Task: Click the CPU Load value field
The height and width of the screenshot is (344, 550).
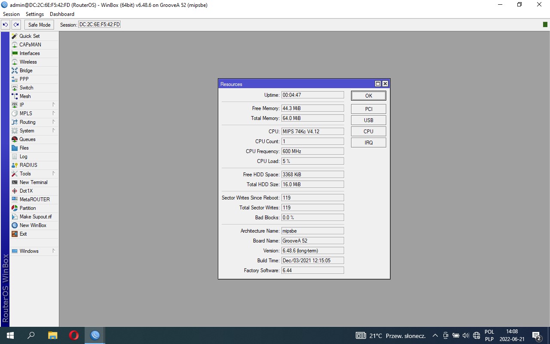Action: [x=313, y=161]
